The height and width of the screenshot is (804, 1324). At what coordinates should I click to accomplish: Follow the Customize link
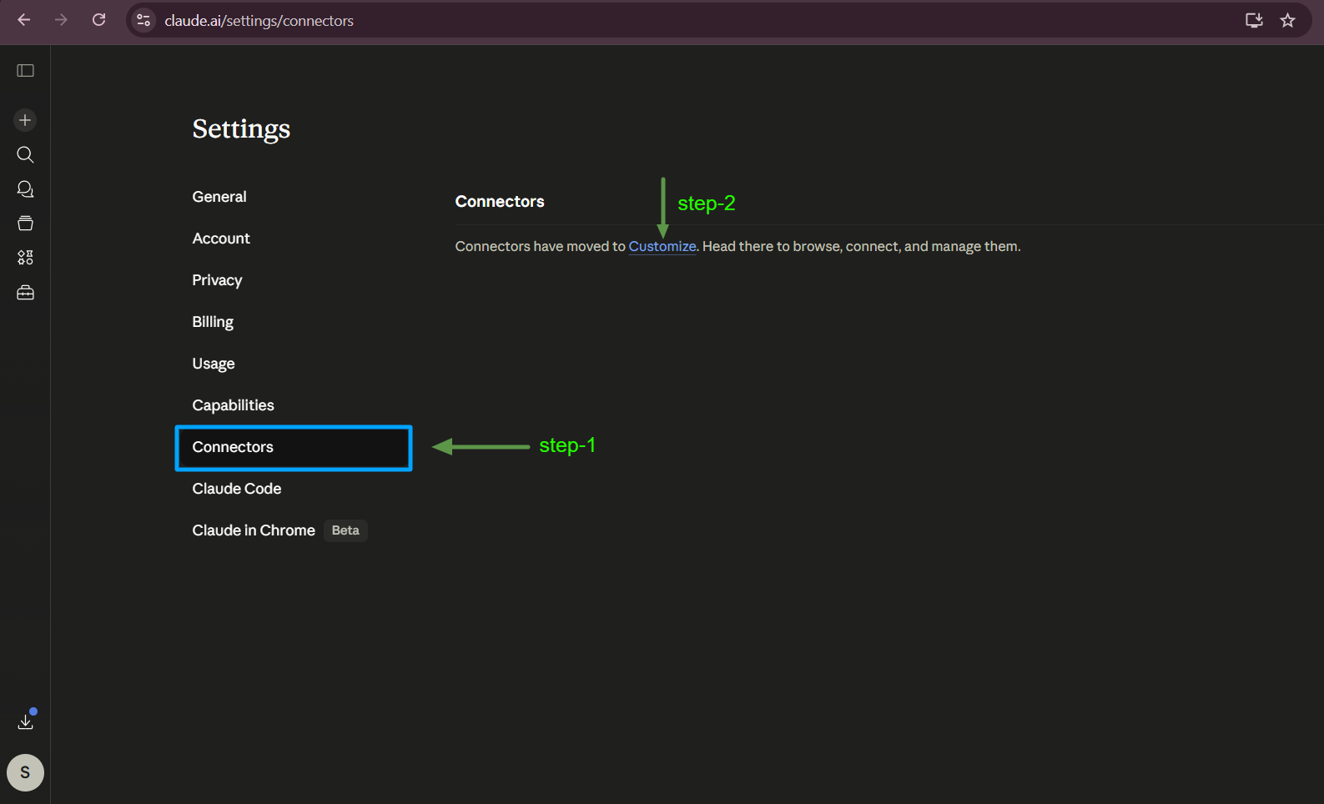coord(662,247)
